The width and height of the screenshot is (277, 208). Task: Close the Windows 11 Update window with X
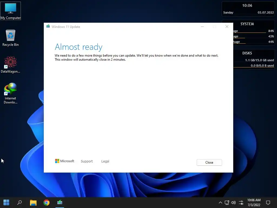[227, 27]
